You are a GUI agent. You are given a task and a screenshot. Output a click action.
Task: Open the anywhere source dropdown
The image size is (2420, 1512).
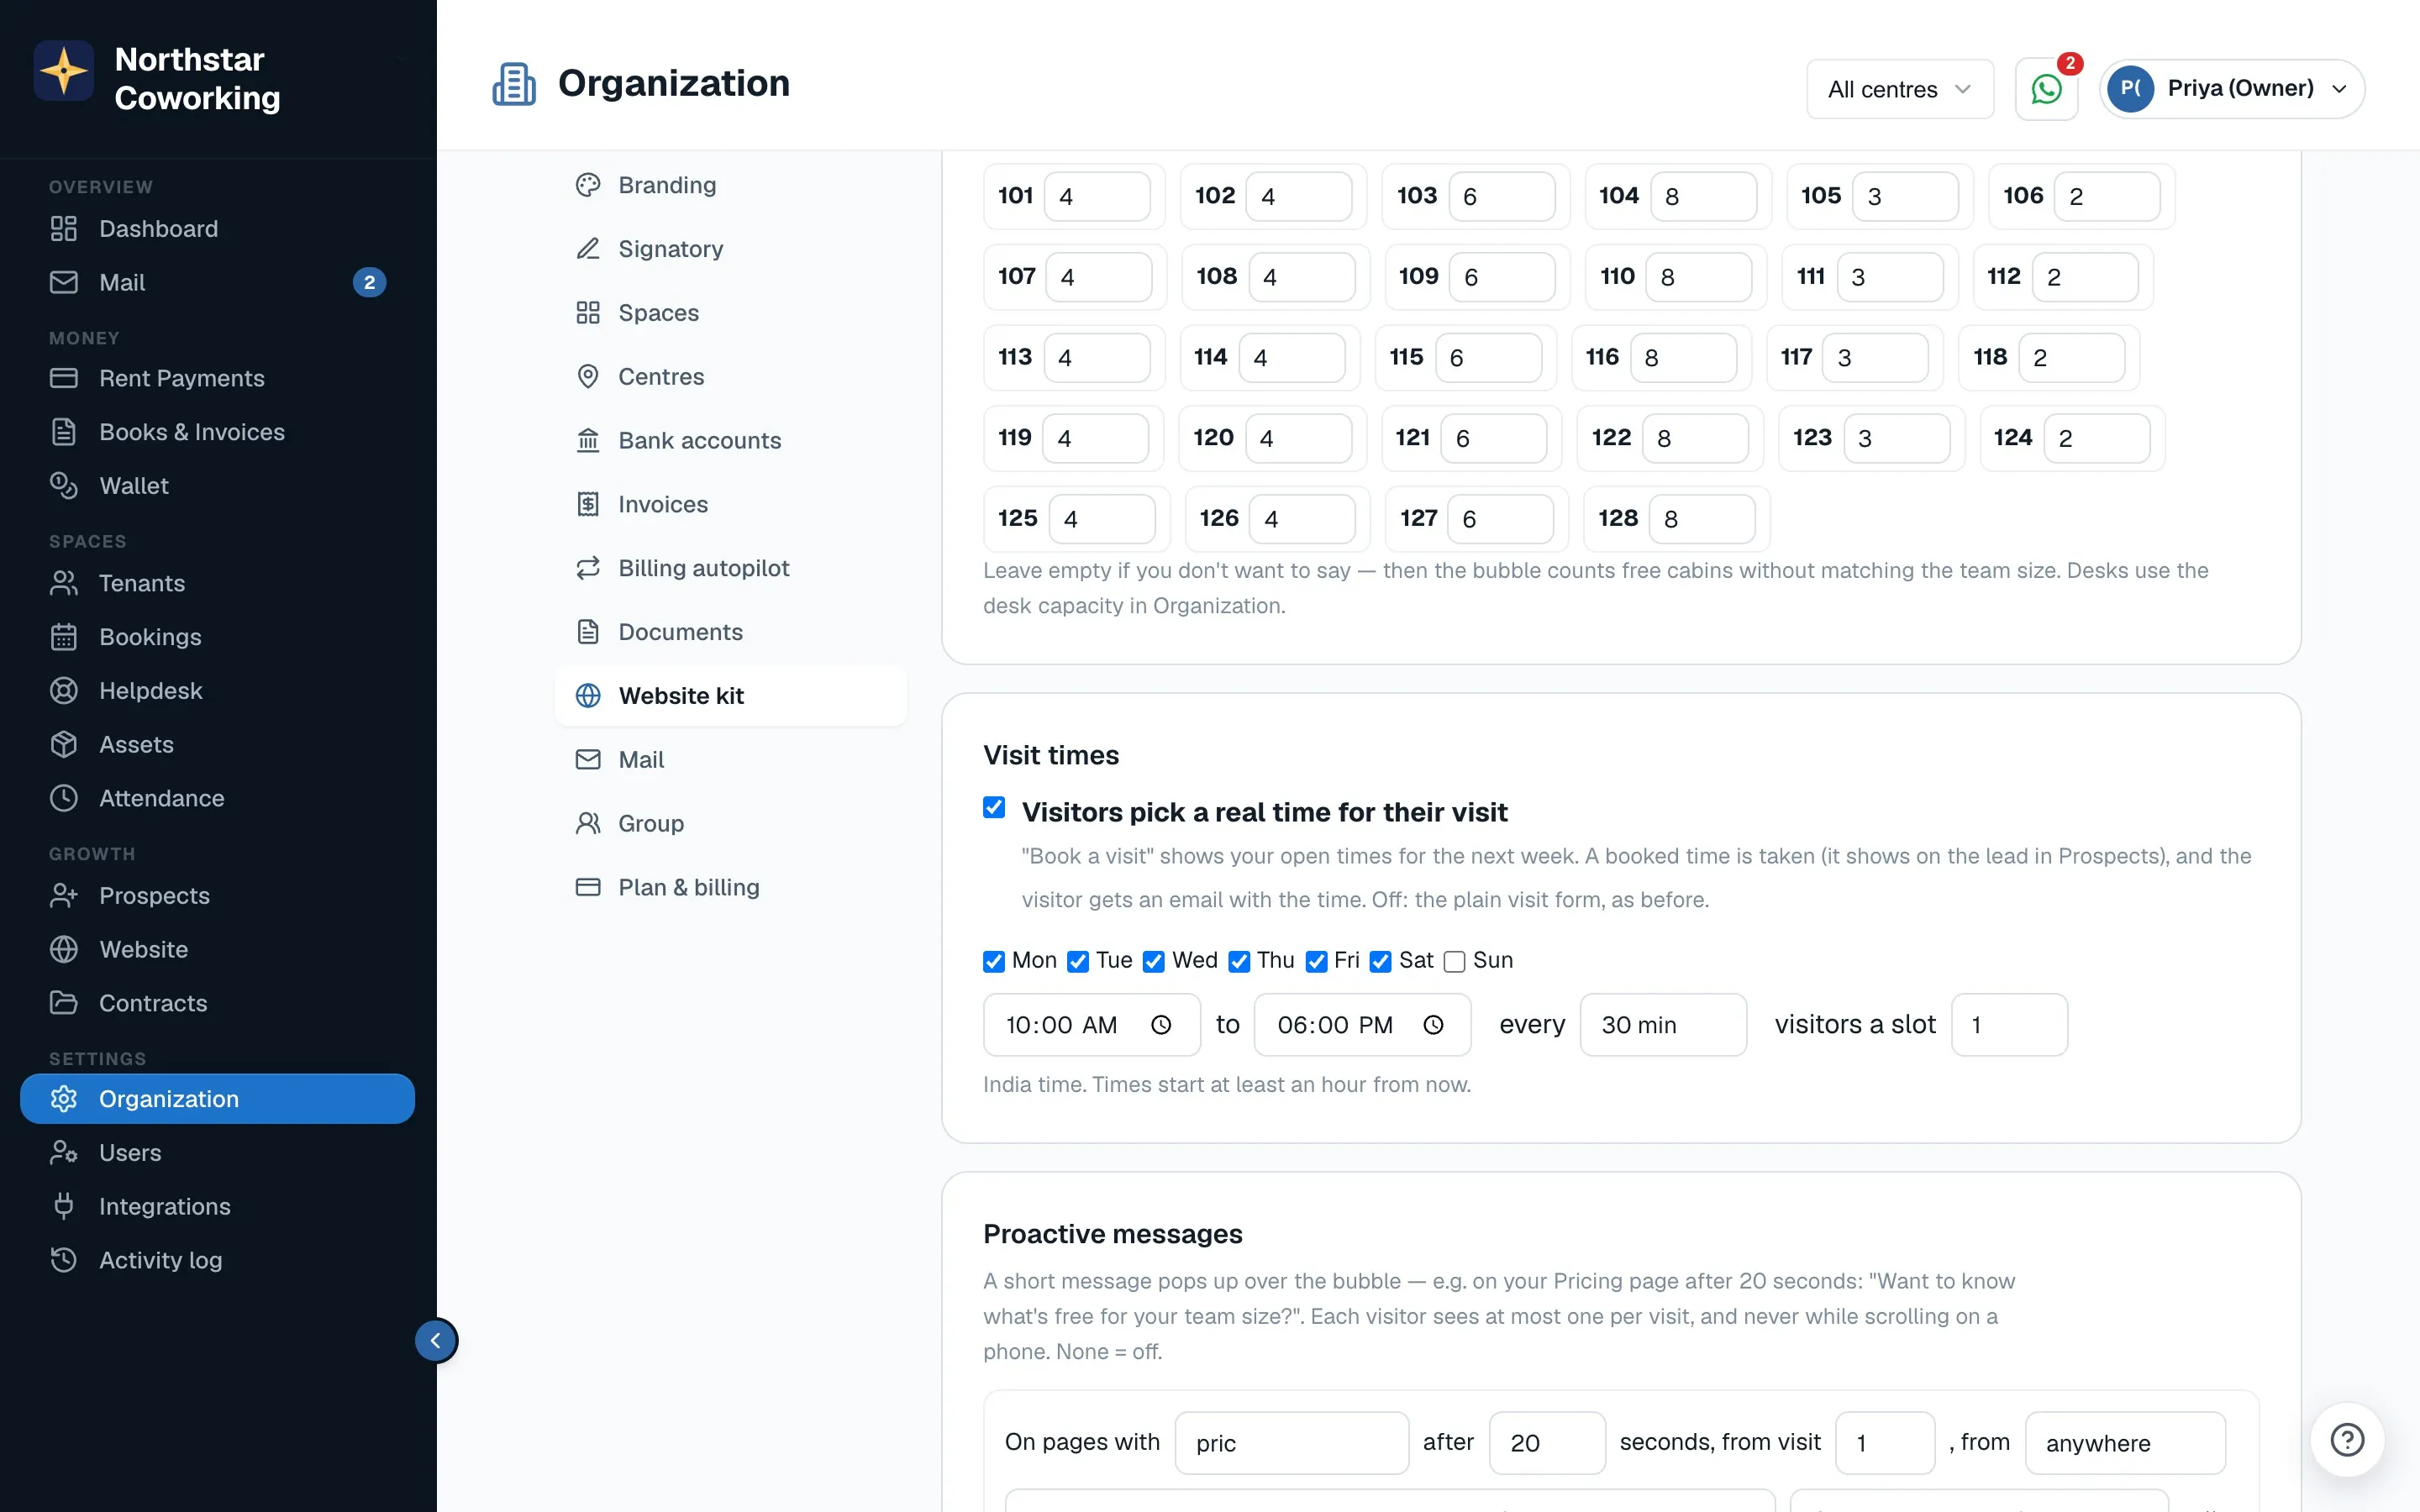click(x=2125, y=1443)
